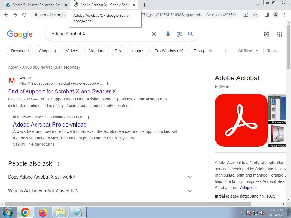Open a new browser tab
291x218 pixels.
[145, 5]
